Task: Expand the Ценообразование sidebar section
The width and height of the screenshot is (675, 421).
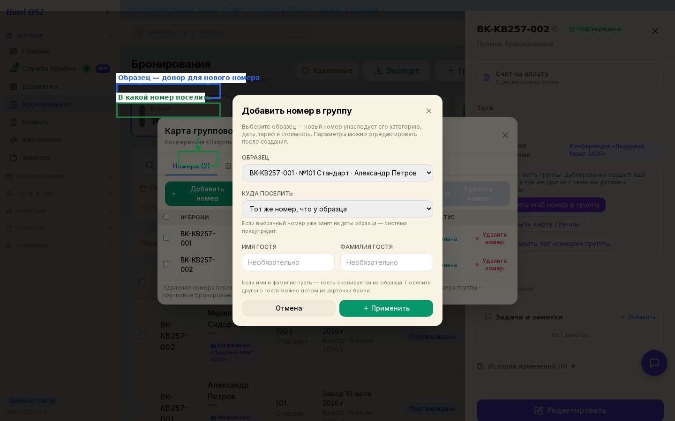Action: pos(59,176)
